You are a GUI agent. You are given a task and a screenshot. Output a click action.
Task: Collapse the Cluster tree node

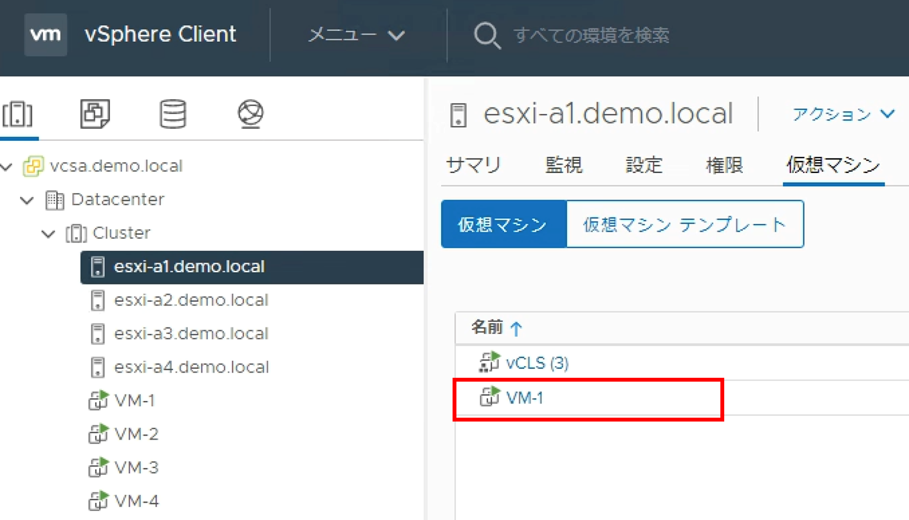pos(48,234)
